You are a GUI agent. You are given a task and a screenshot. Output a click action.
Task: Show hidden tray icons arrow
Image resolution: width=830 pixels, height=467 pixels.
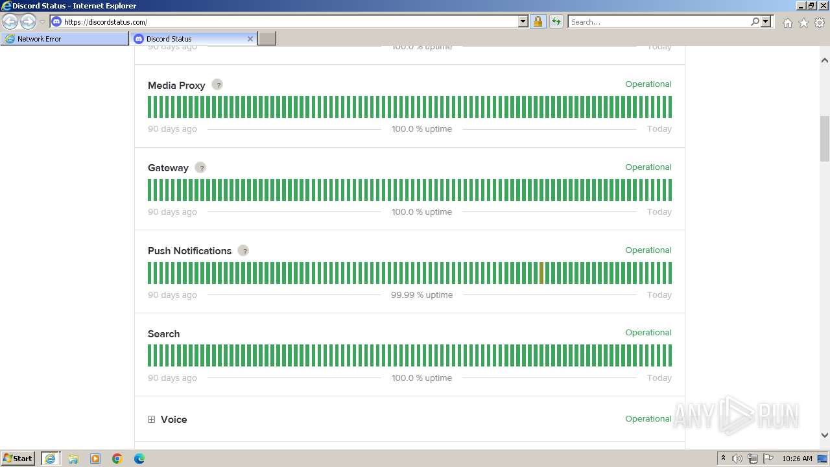click(723, 459)
